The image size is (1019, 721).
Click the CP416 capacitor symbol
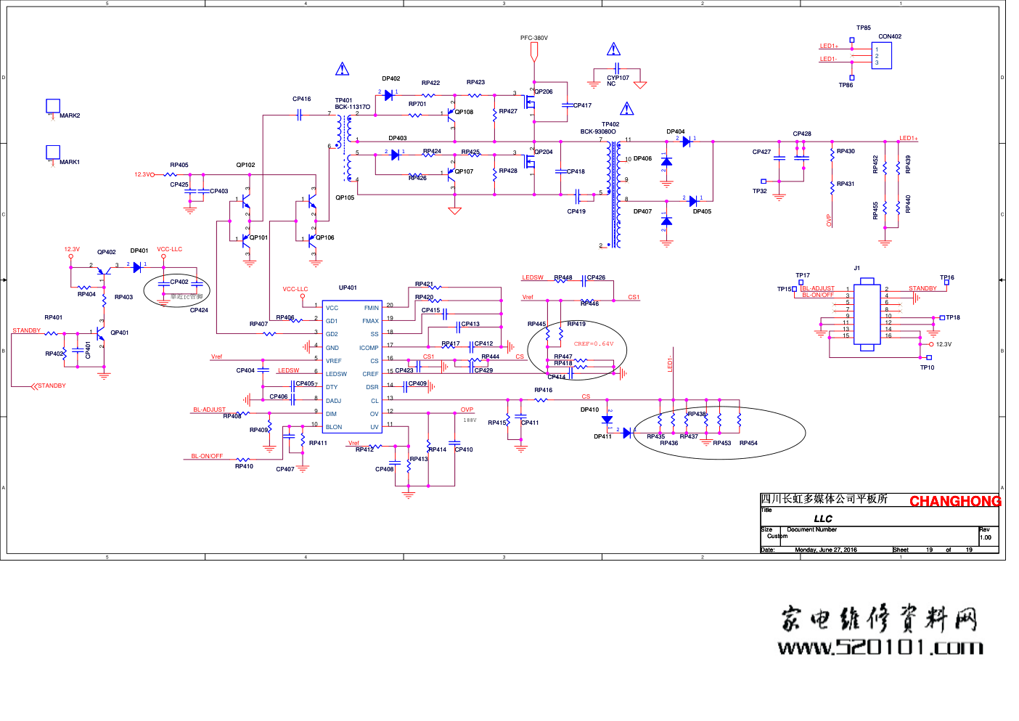click(299, 115)
